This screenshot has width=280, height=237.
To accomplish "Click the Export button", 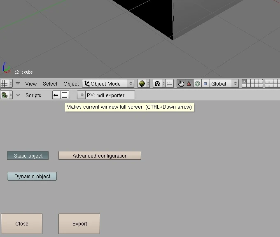I will [x=79, y=223].
